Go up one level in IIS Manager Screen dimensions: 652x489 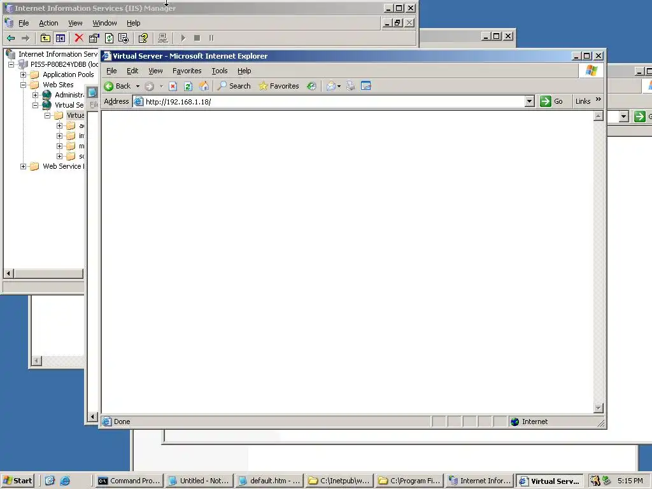pos(45,38)
